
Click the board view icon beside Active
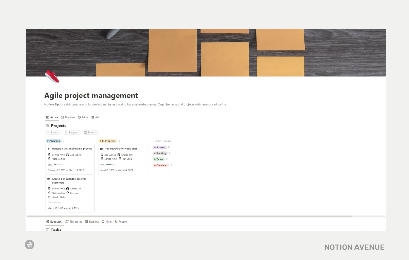click(47, 117)
